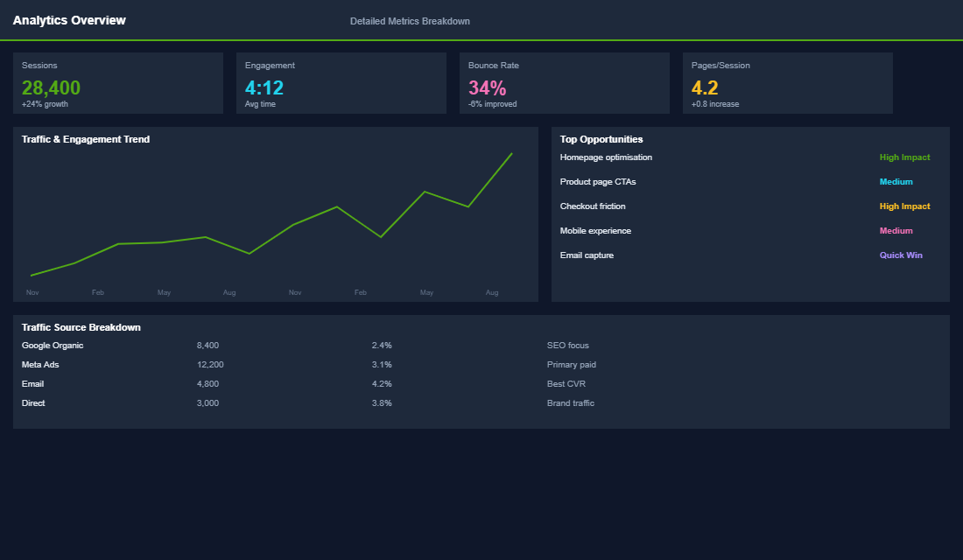Click the Medium tag on Product page CTAs

tap(896, 181)
